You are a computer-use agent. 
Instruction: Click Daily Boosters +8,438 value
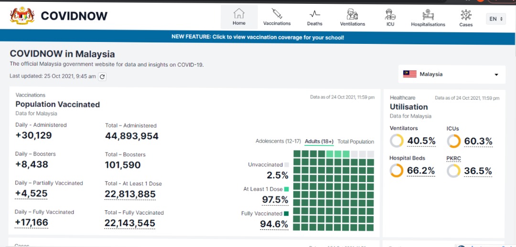pos(32,164)
